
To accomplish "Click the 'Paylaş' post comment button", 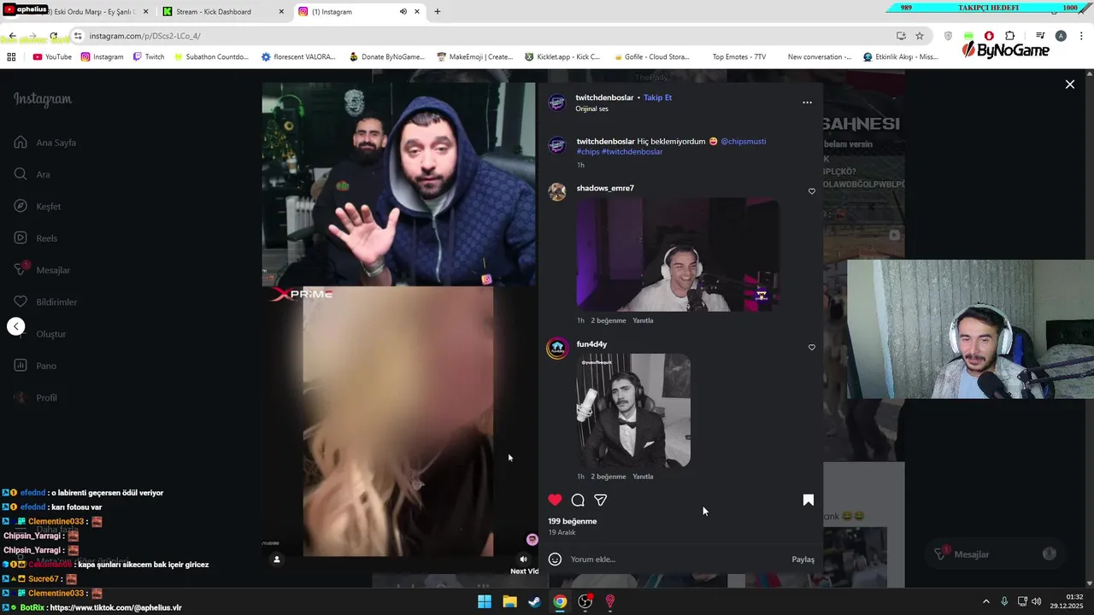I will [x=803, y=559].
